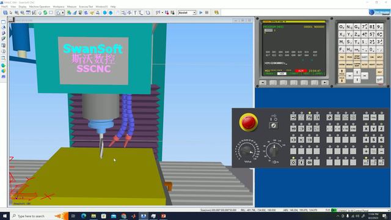Image resolution: width=391 pixels, height=220 pixels.
Task: Open the Display menu
Action: tap(23, 7)
